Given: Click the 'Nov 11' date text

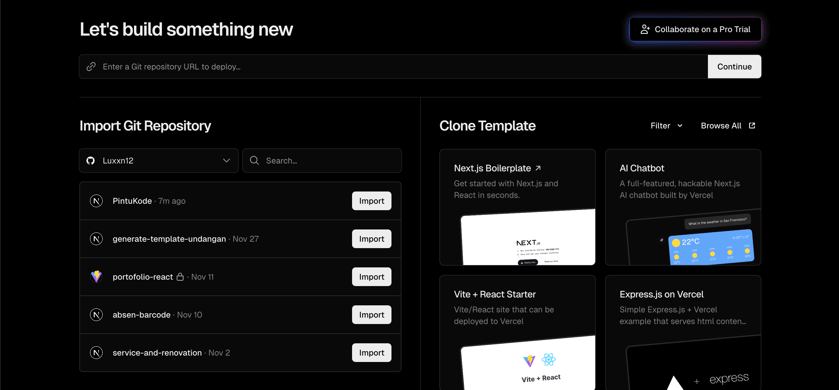Looking at the screenshot, I should point(202,277).
